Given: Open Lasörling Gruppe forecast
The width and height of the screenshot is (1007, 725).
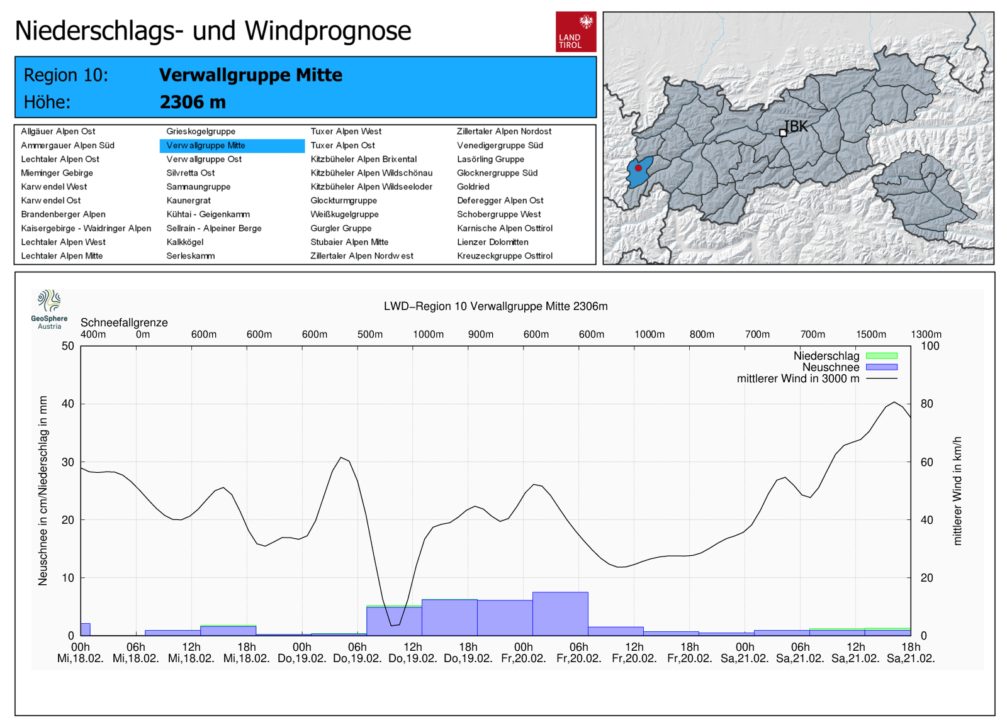Looking at the screenshot, I should pos(490,159).
